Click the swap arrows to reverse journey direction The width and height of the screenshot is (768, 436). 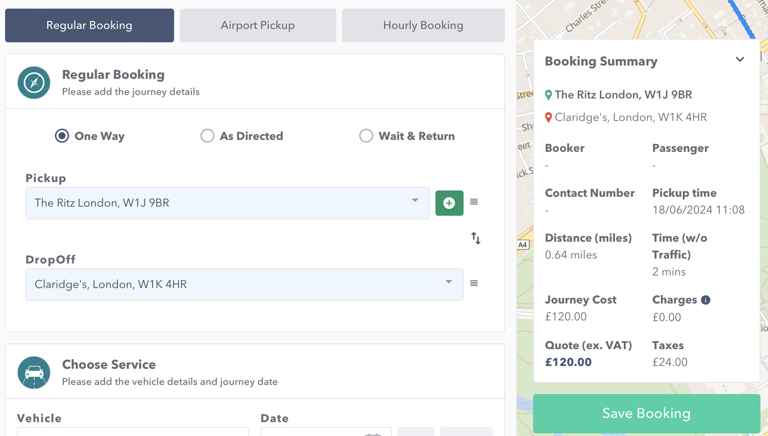click(x=475, y=238)
